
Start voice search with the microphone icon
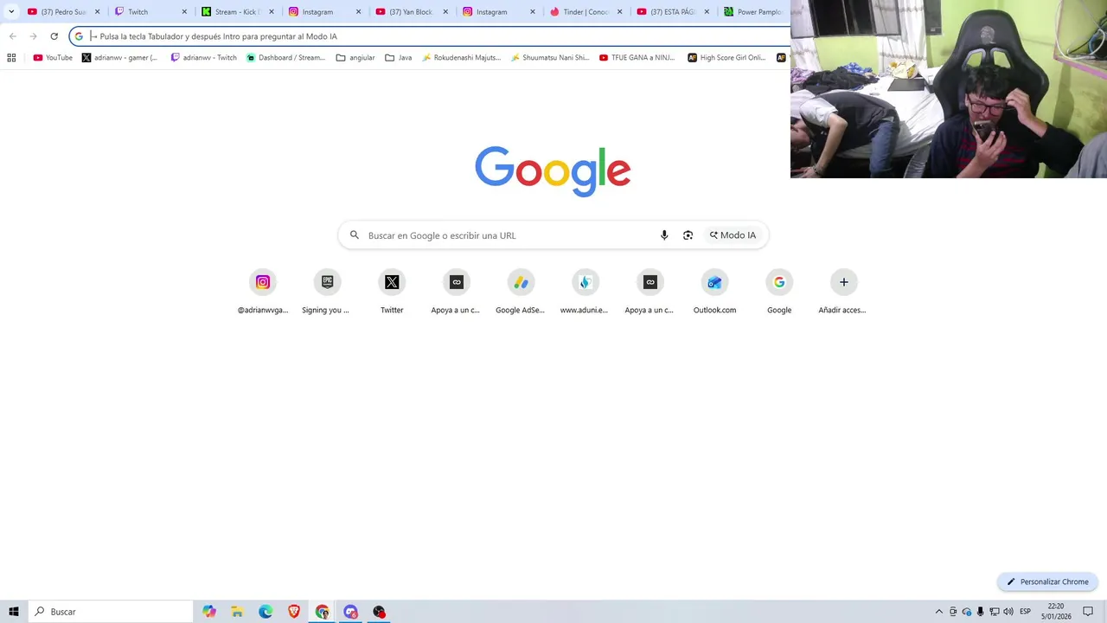pos(664,235)
